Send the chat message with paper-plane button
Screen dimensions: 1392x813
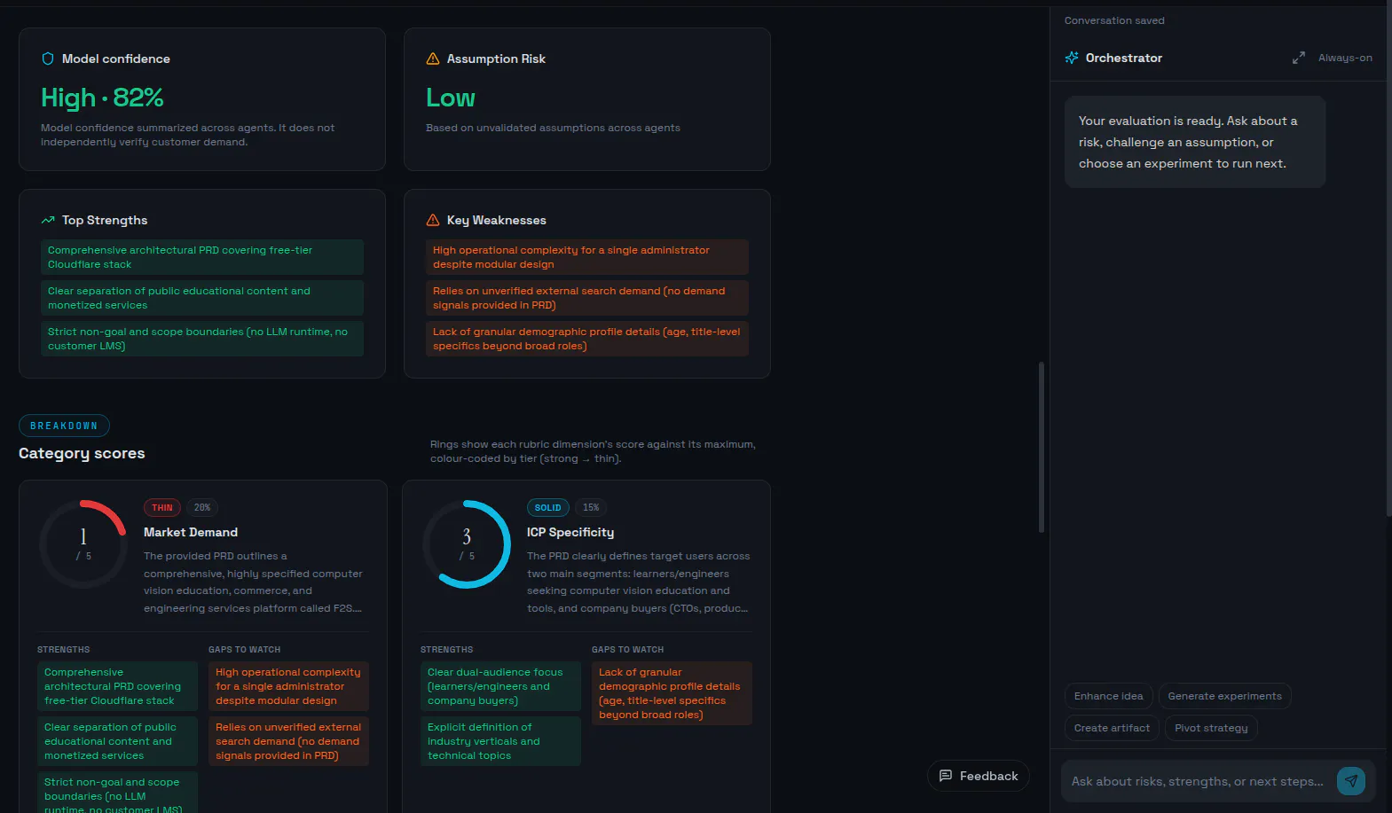point(1351,781)
